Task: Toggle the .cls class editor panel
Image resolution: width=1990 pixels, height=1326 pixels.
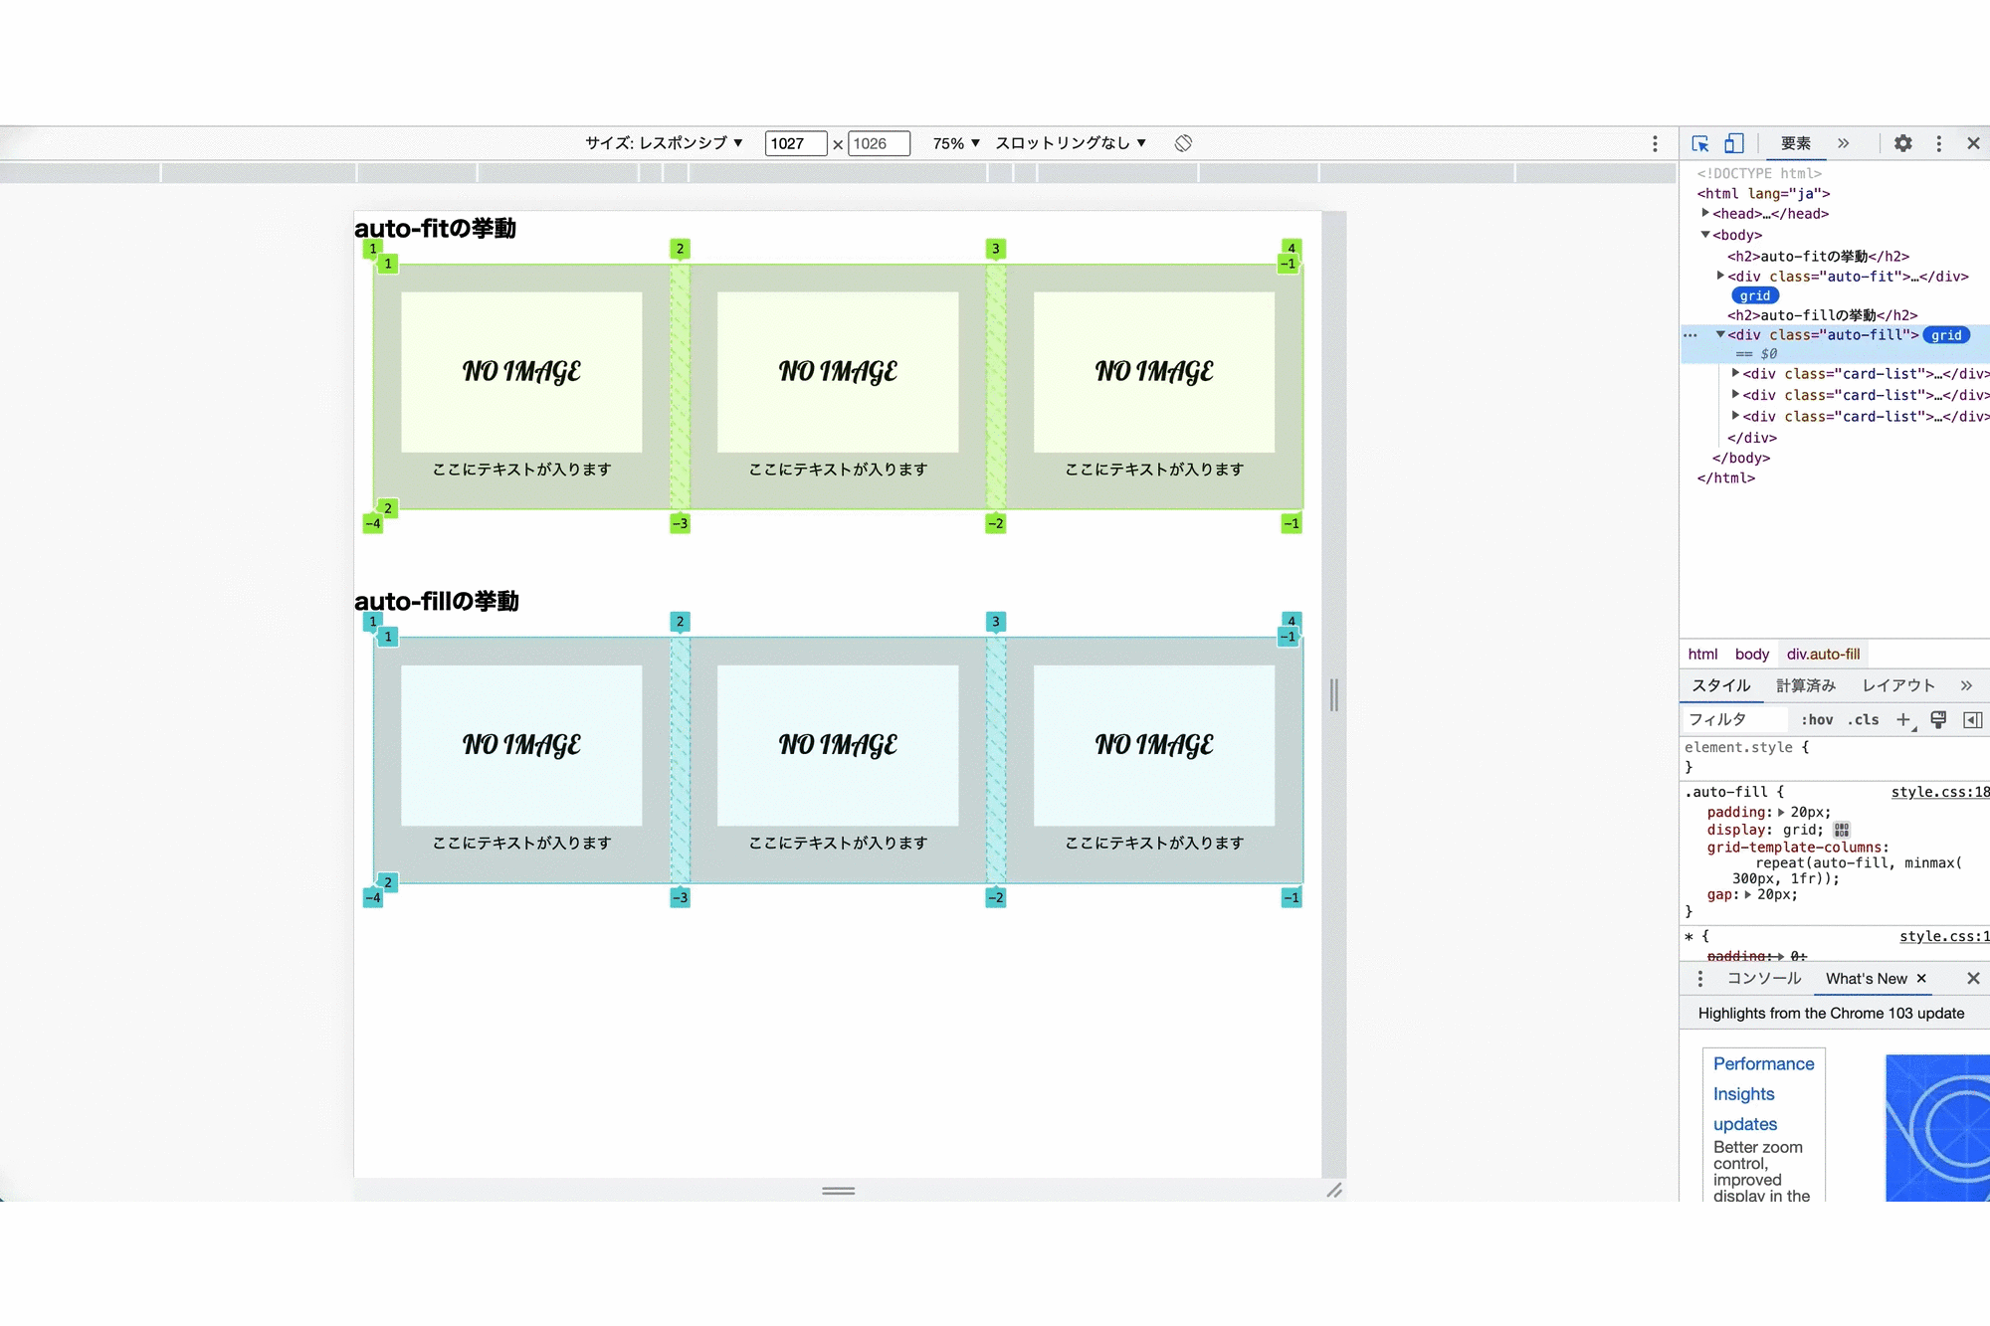Action: tap(1866, 719)
